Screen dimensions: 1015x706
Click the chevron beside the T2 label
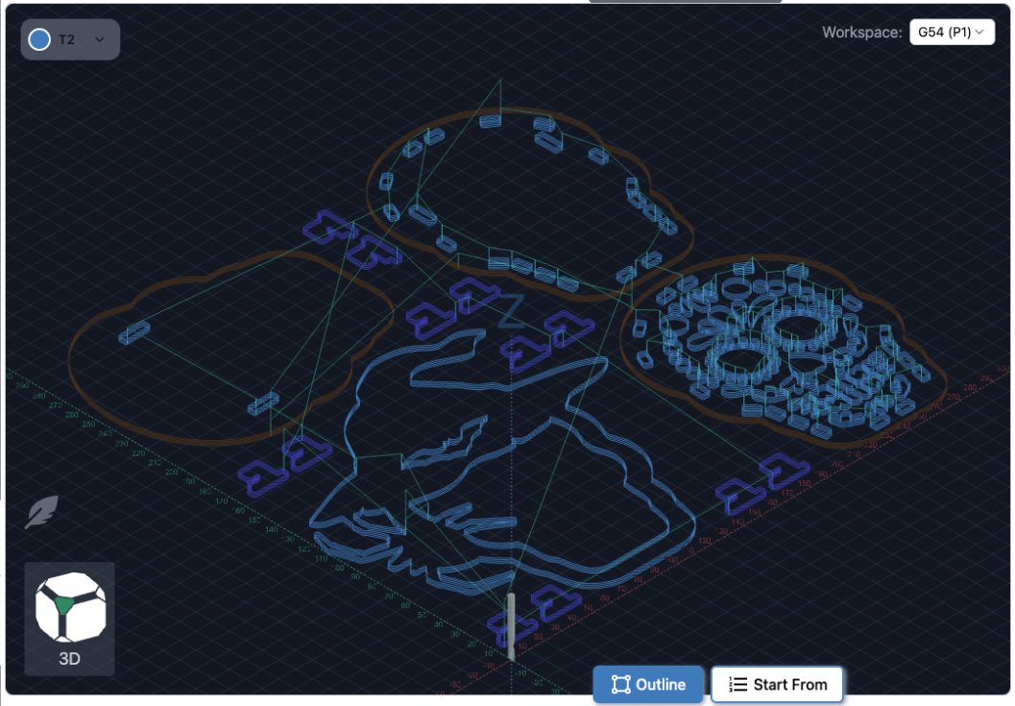point(100,39)
